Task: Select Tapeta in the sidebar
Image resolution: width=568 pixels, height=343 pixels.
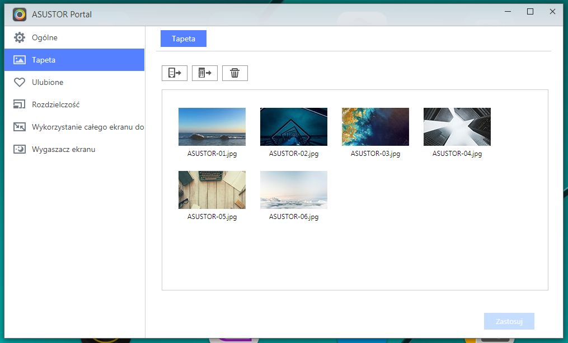Action: click(74, 60)
